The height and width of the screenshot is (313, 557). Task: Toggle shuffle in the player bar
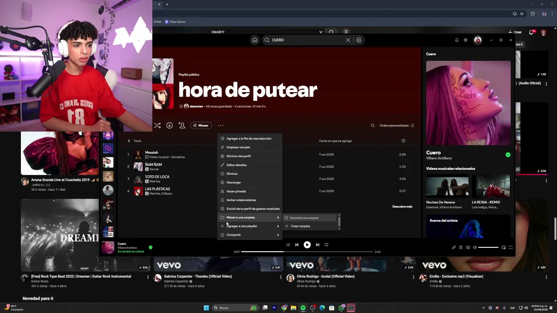pyautogui.click(x=288, y=245)
